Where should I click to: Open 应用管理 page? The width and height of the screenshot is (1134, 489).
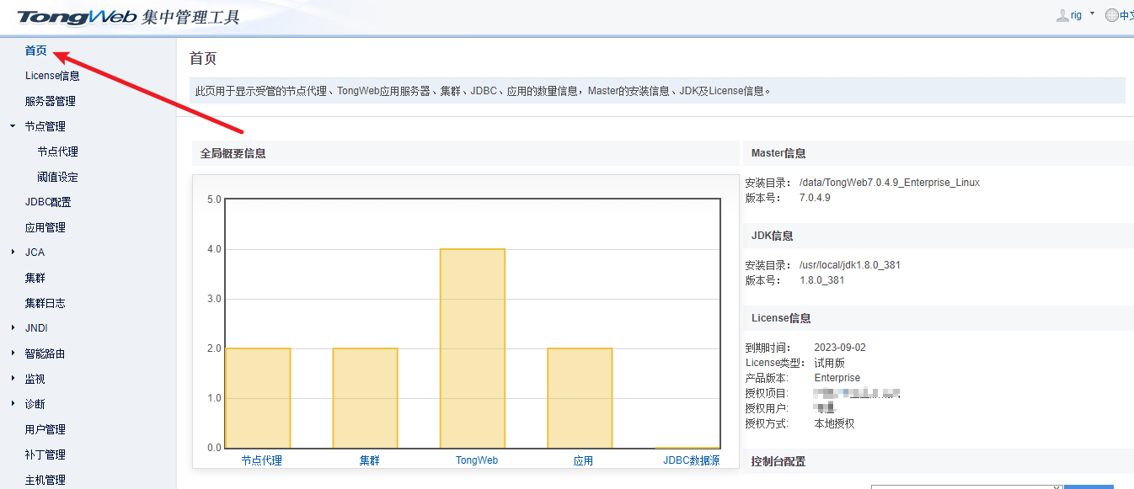[x=45, y=227]
